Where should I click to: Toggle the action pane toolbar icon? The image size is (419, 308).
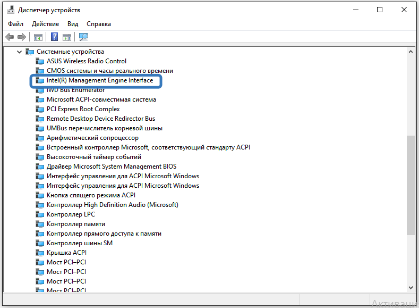pos(67,37)
